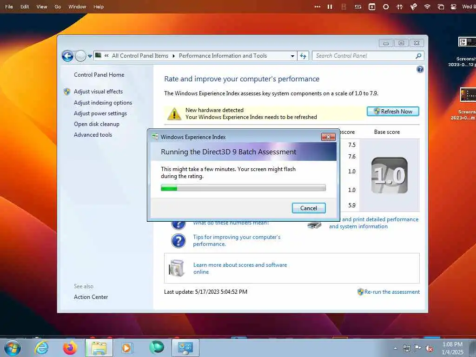Open the Action Center flag icon

[x=418, y=348]
